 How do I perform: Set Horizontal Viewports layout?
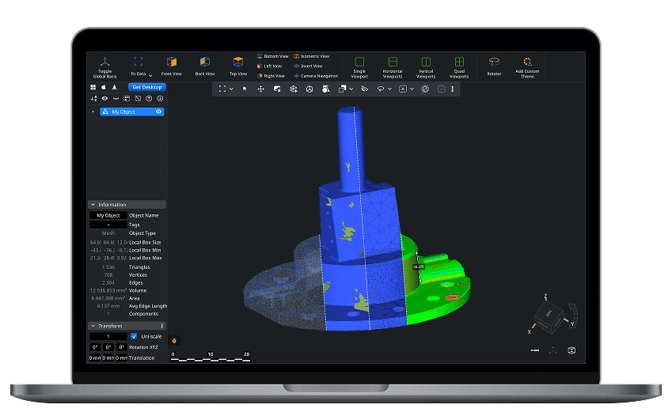[x=393, y=67]
